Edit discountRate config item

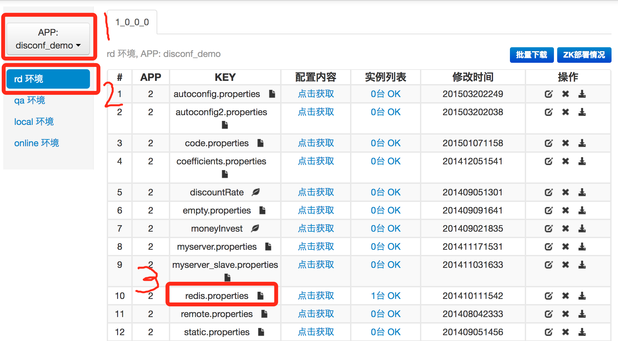click(x=548, y=192)
